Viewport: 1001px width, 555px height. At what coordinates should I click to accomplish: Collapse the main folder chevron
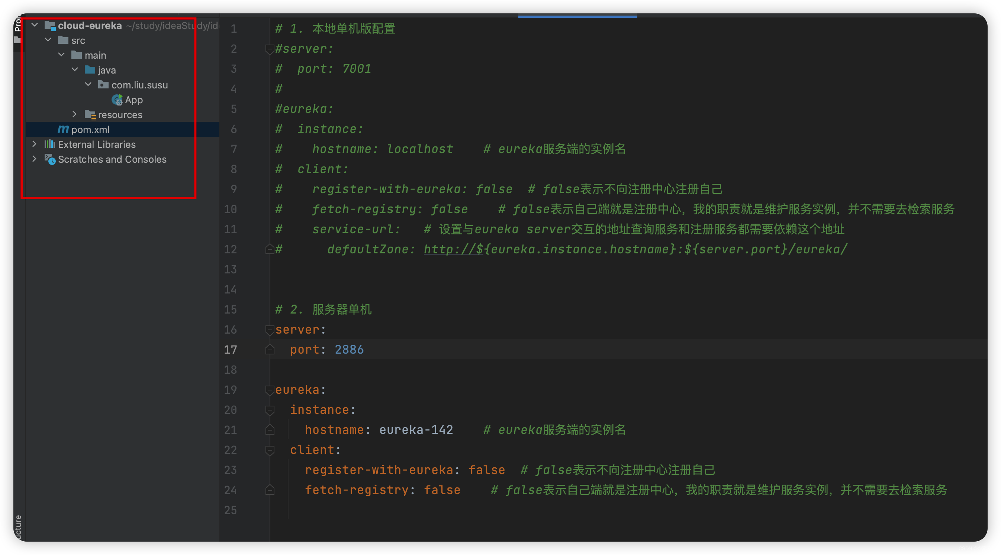click(x=61, y=55)
